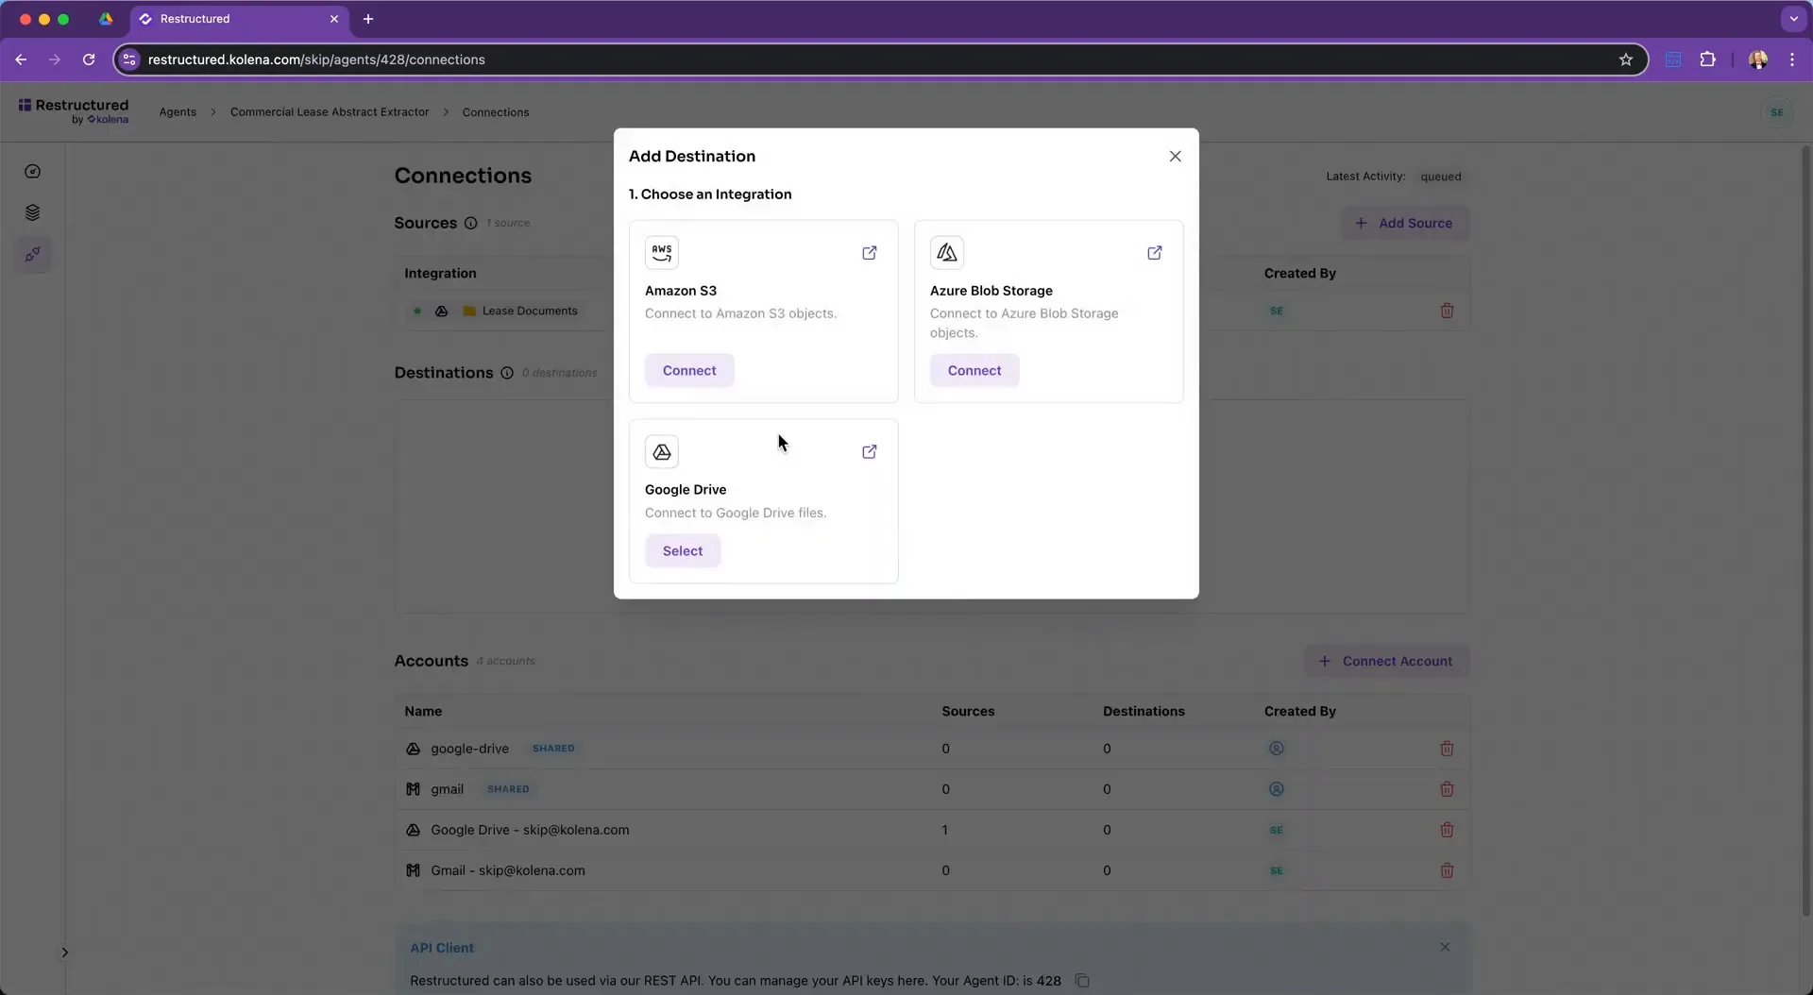Viewport: 1813px width, 995px height.
Task: Delete the google-drive account with trash icon
Action: pos(1448,748)
